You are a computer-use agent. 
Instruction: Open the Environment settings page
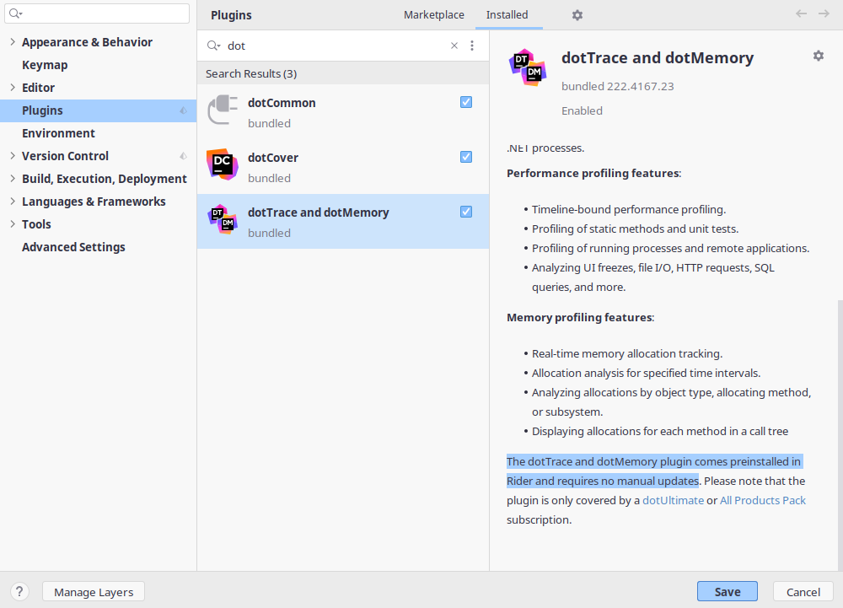(58, 133)
